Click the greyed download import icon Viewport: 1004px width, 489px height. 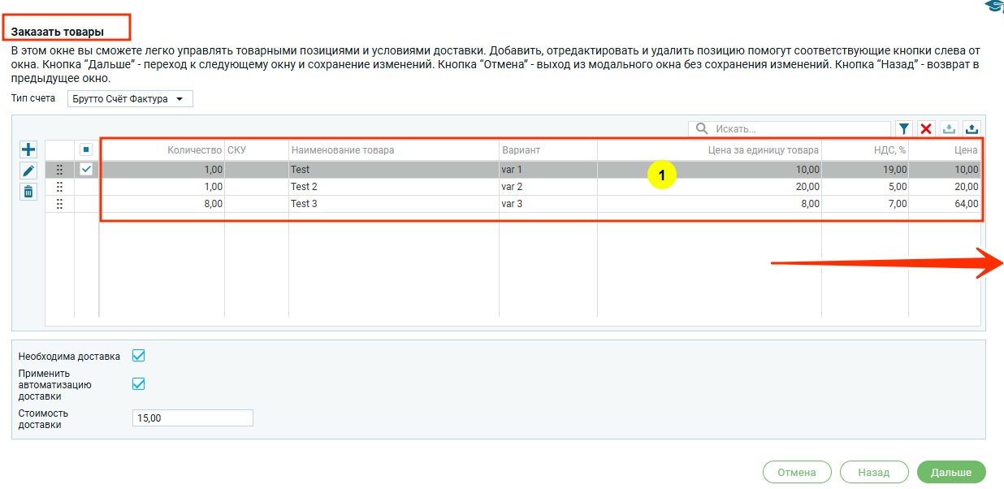[949, 129]
